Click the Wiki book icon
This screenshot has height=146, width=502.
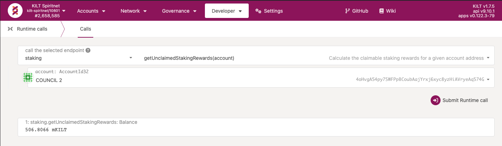click(381, 11)
